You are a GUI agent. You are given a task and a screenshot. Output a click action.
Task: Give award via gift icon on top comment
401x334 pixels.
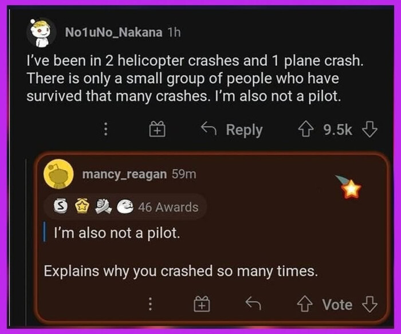click(x=158, y=129)
